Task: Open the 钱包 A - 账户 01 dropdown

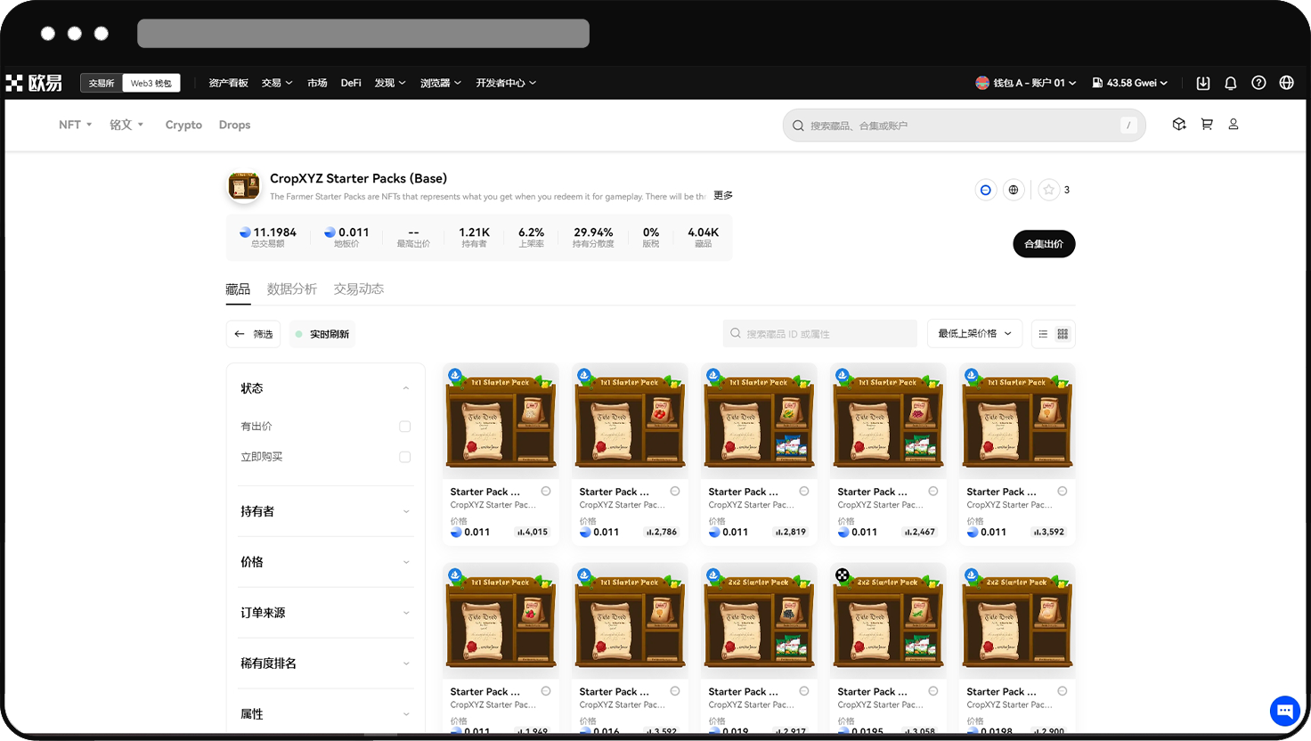Action: click(x=1026, y=83)
